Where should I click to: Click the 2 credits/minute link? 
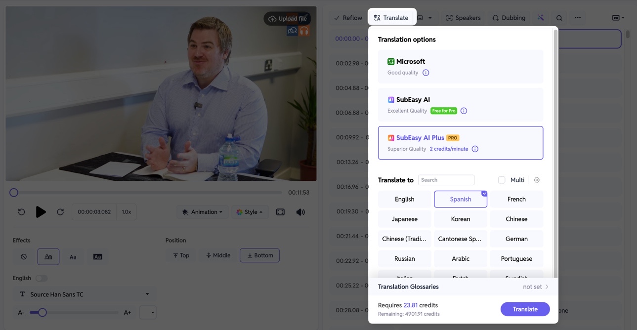click(x=449, y=149)
